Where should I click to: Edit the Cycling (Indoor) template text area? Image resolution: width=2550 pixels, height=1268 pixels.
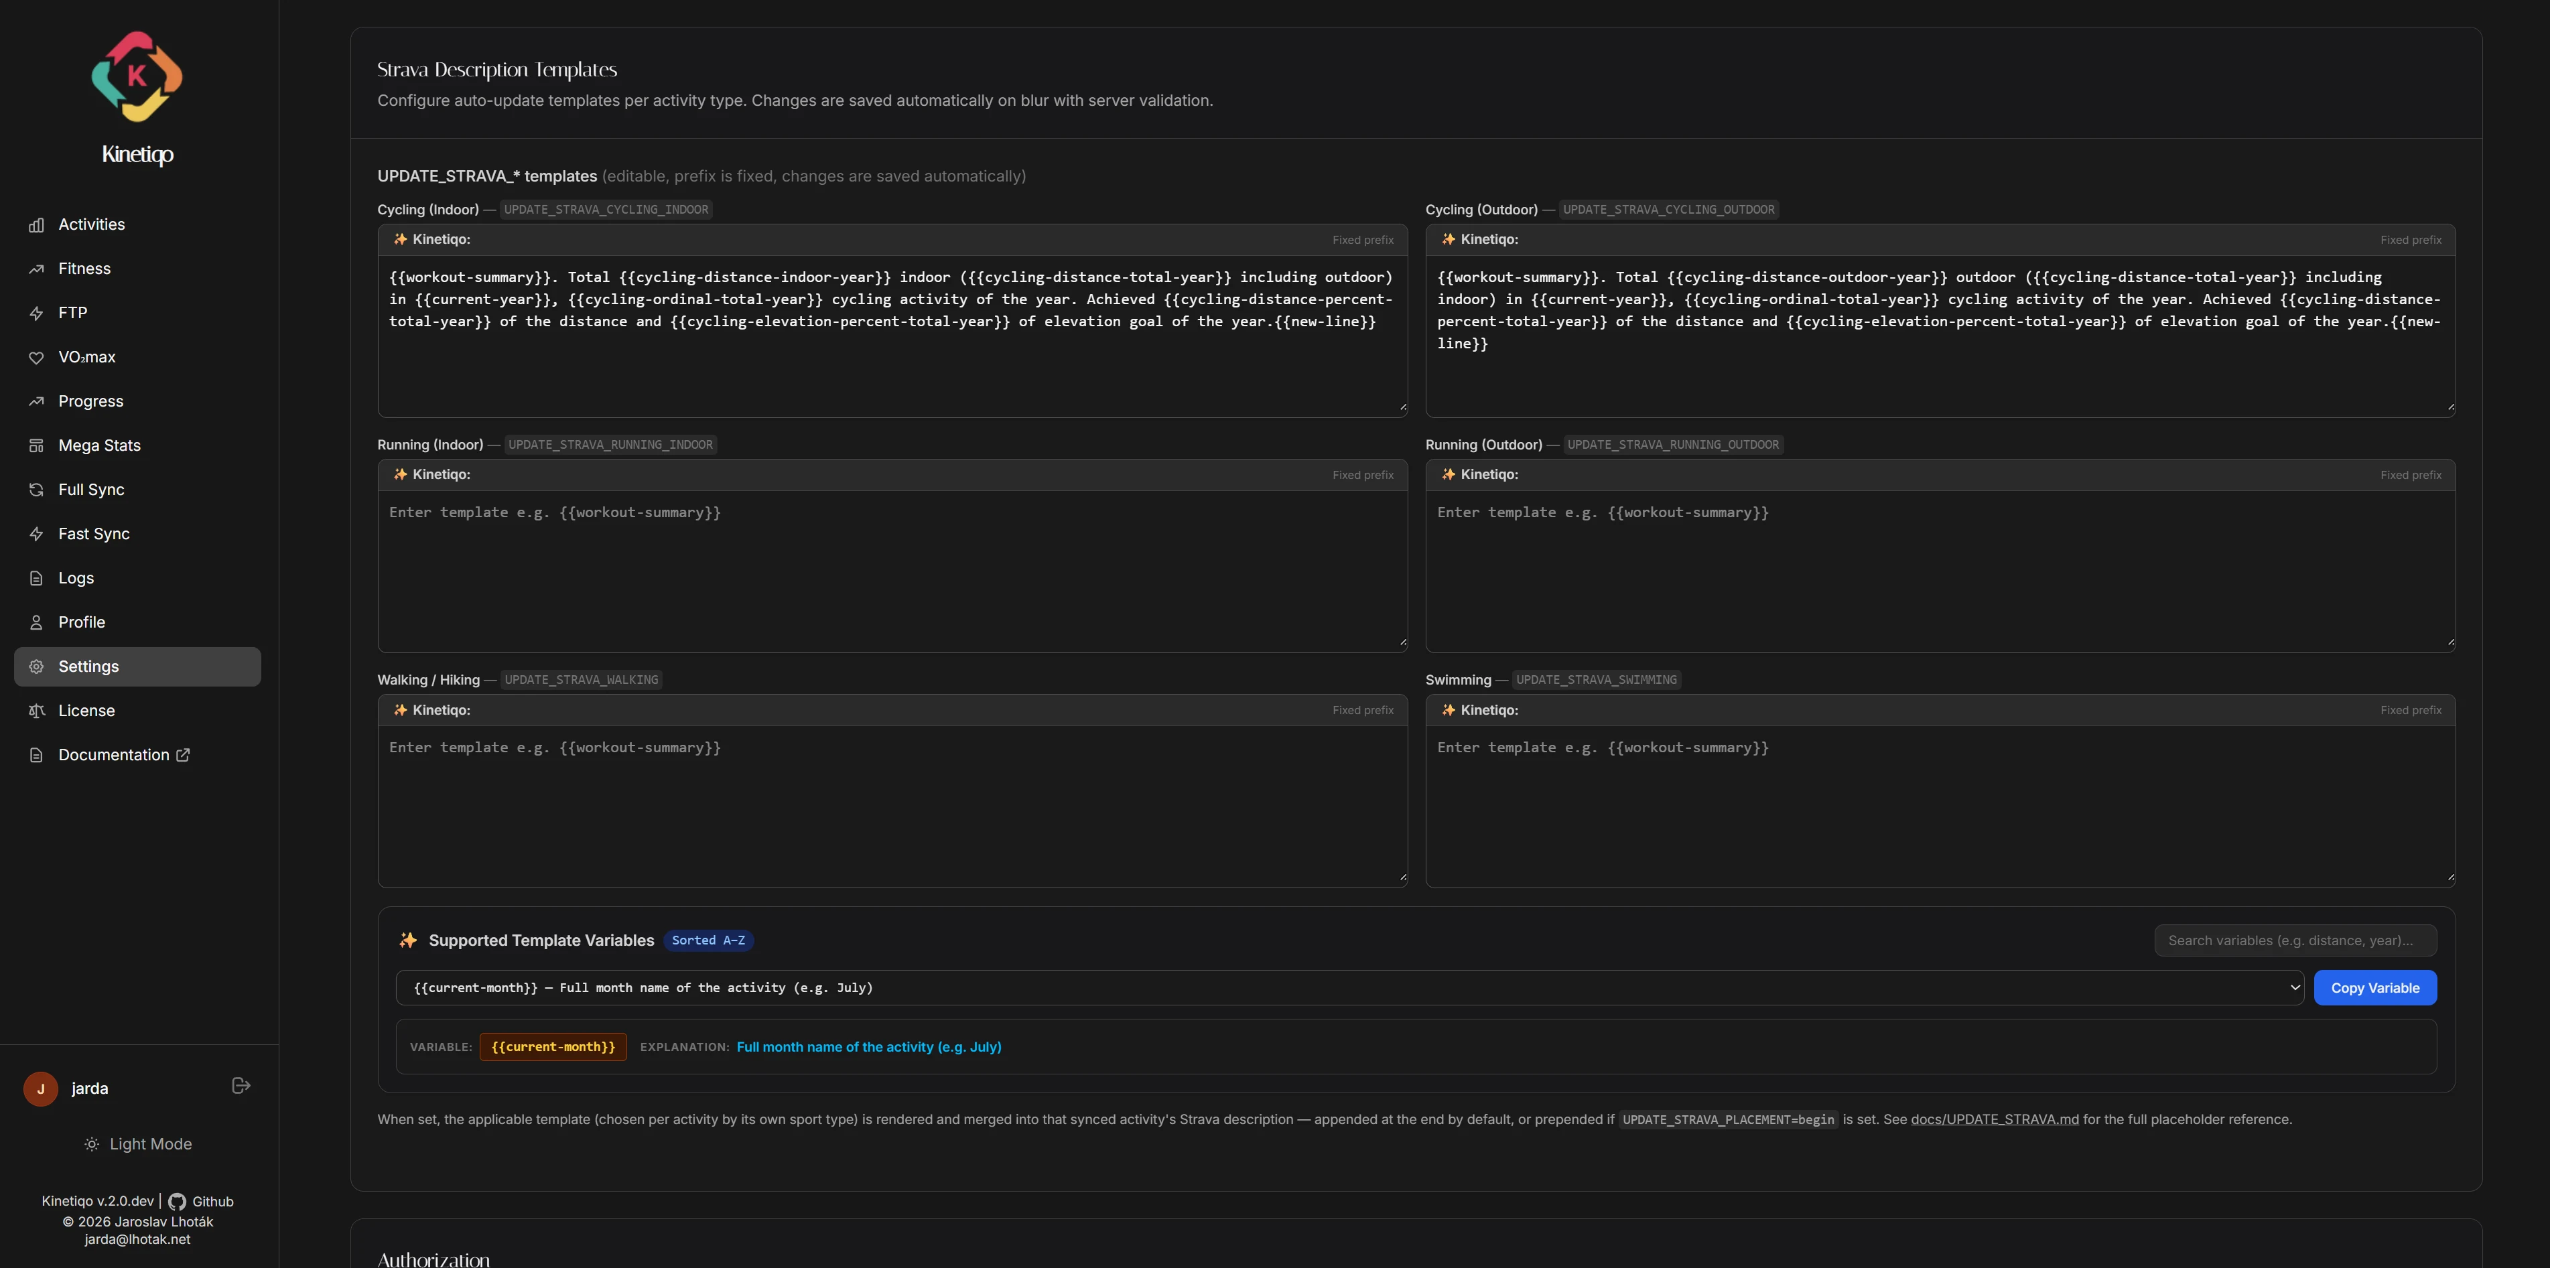[x=892, y=336]
